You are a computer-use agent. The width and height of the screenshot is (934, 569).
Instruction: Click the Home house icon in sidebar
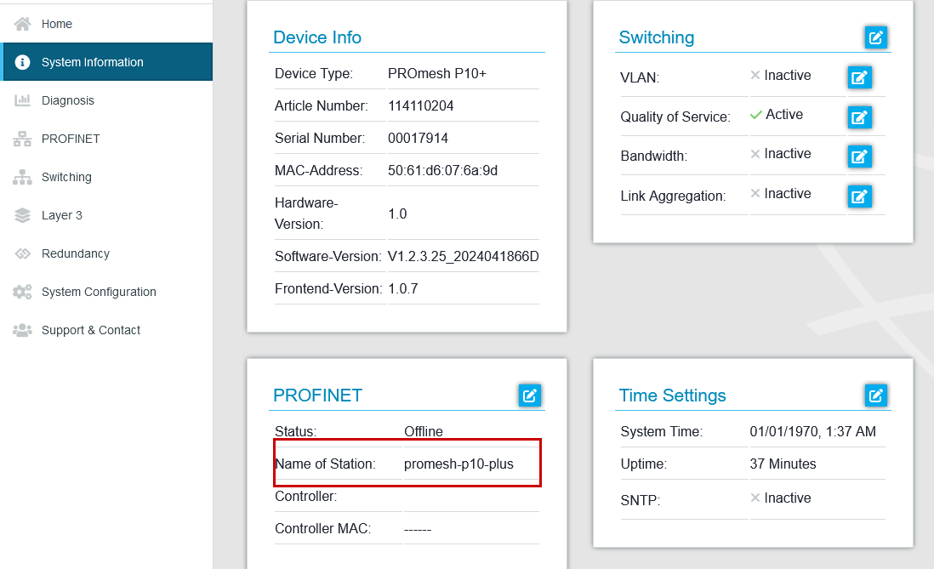point(23,24)
